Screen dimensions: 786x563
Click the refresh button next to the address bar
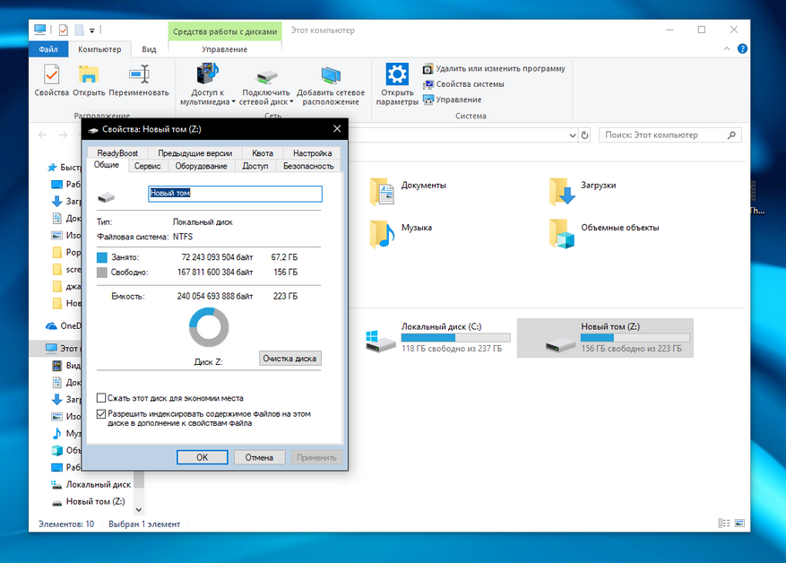pos(584,135)
